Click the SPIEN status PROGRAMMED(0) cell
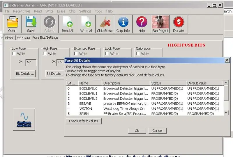 (165, 114)
